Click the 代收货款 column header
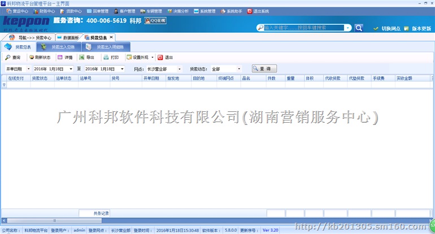435x234 pixels. 336,78
